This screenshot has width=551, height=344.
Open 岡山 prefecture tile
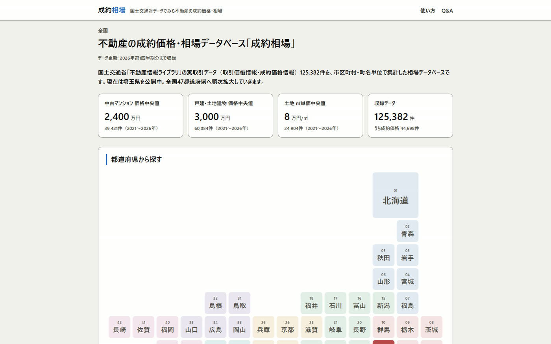pyautogui.click(x=239, y=327)
